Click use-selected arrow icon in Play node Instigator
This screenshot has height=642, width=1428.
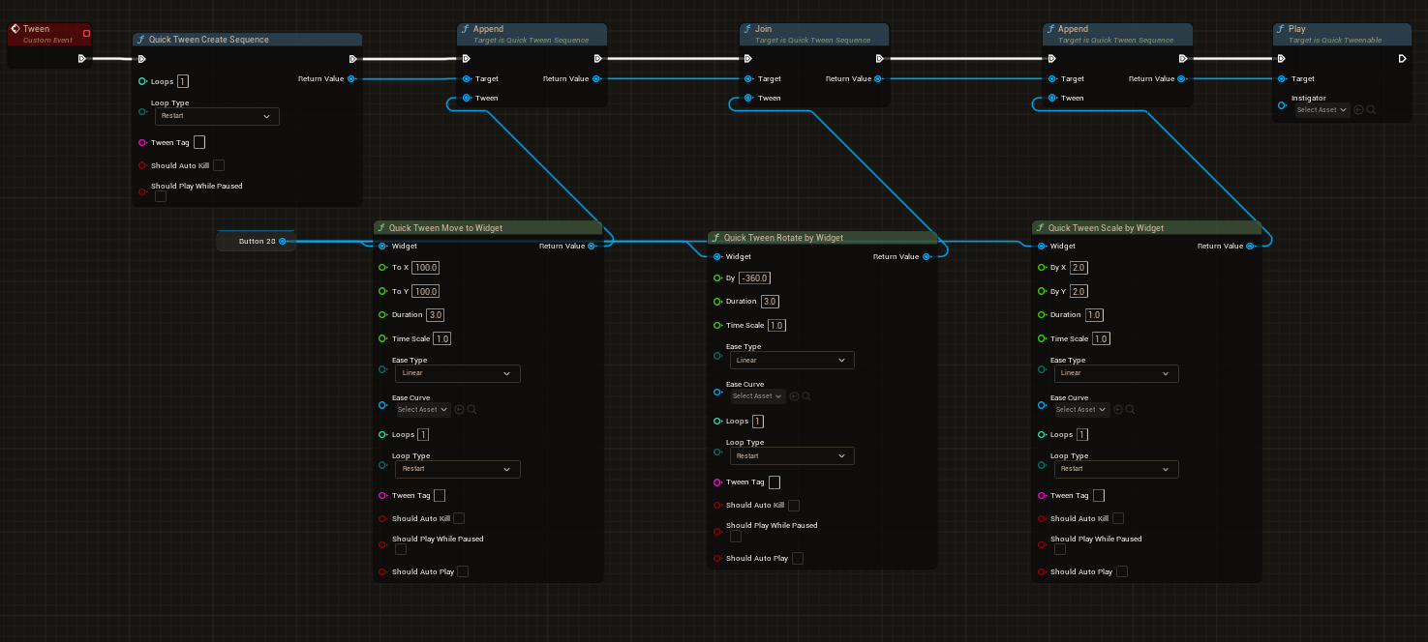pos(1358,110)
